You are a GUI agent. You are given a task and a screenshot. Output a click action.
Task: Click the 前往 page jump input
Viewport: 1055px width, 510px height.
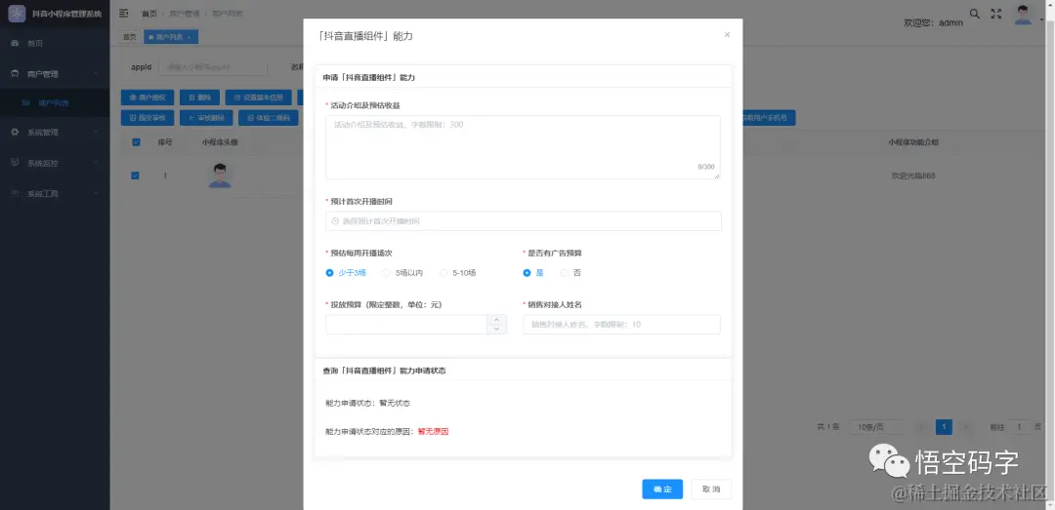click(1019, 427)
